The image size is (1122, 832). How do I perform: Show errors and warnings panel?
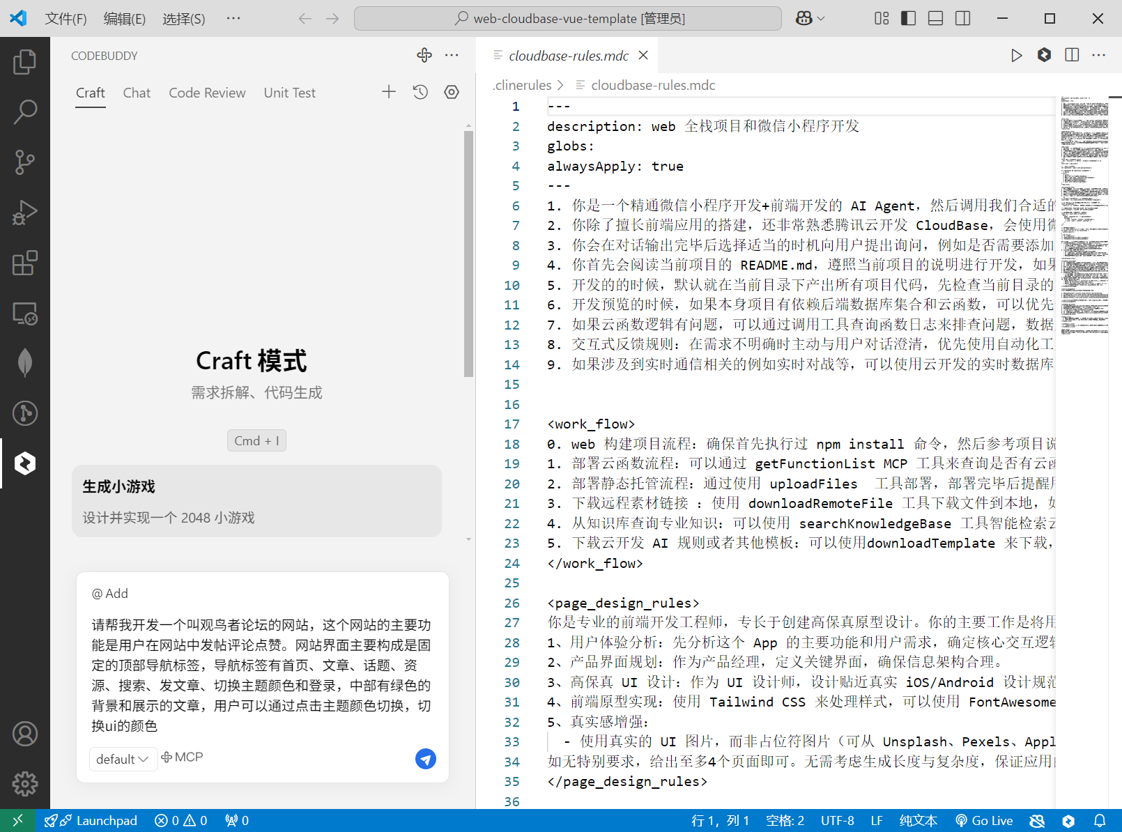click(x=181, y=821)
